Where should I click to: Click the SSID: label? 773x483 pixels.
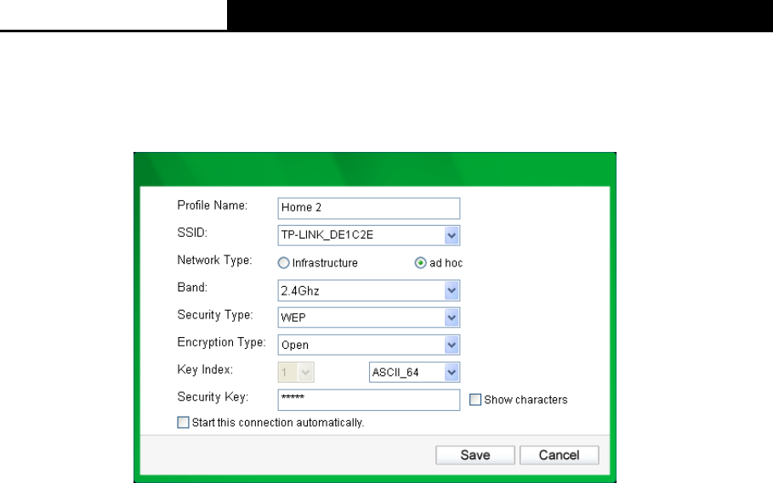(192, 233)
